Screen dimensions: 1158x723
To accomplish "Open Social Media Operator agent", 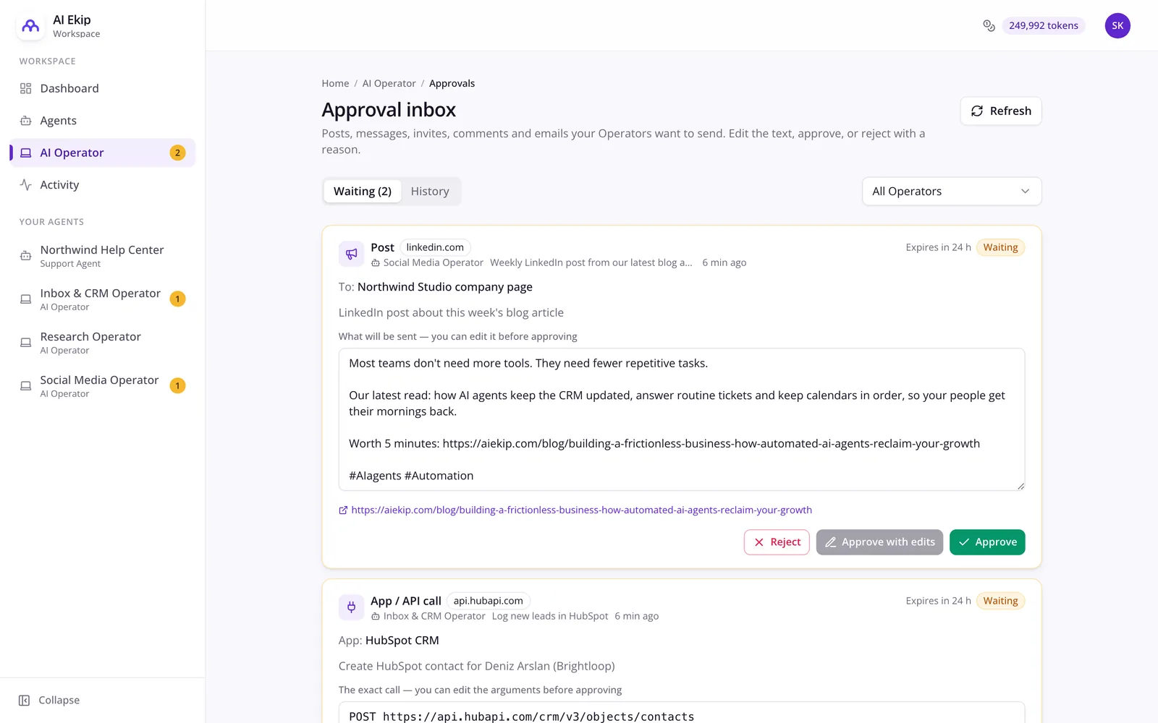I will point(102,386).
